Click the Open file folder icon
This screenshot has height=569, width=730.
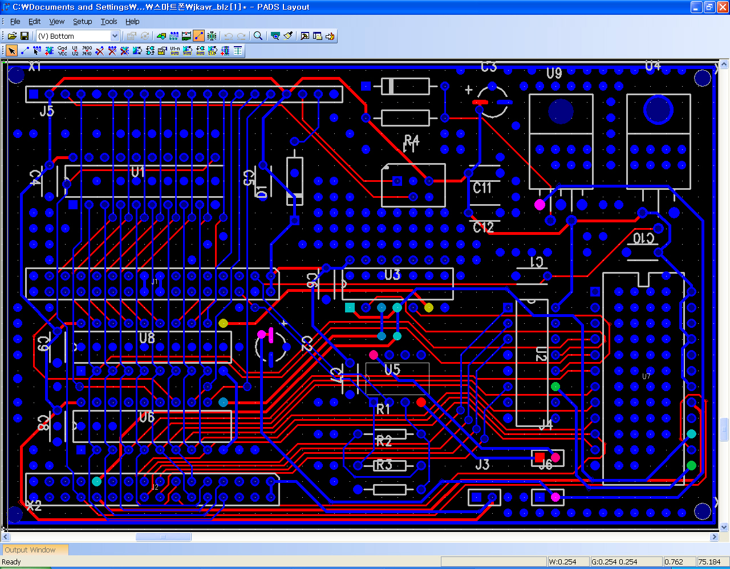coord(12,36)
